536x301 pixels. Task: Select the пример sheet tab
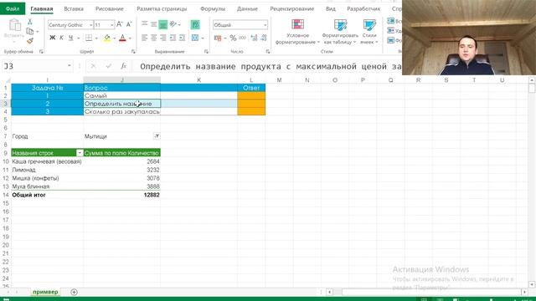pyautogui.click(x=45, y=292)
